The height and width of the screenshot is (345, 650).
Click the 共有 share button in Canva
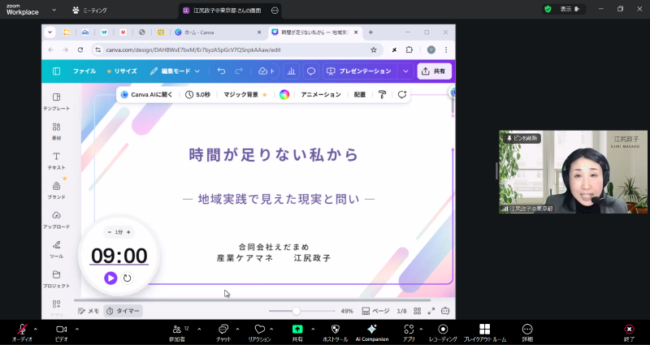point(434,71)
